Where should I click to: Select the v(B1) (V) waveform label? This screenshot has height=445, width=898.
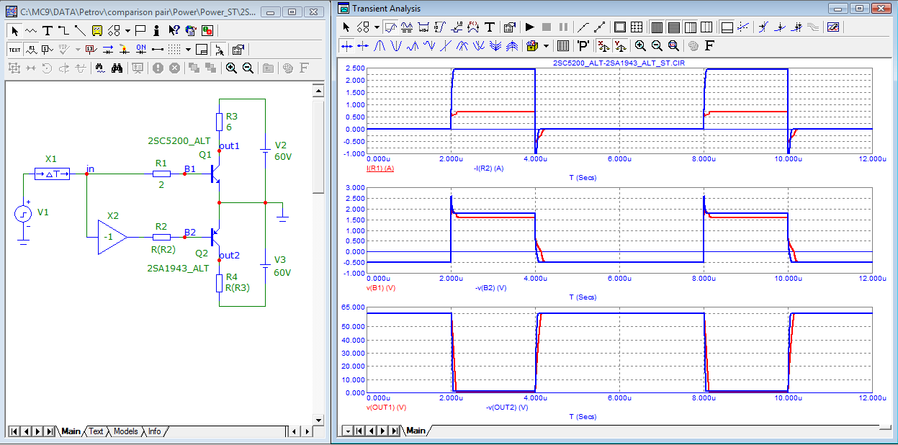click(381, 287)
